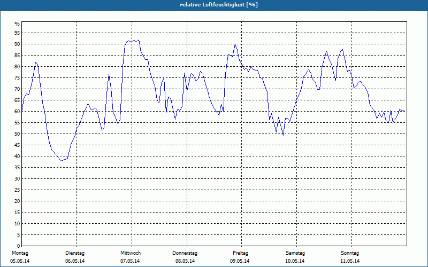The image size is (428, 267).
Task: Click the 'Sonntag' day label
Action: click(350, 253)
